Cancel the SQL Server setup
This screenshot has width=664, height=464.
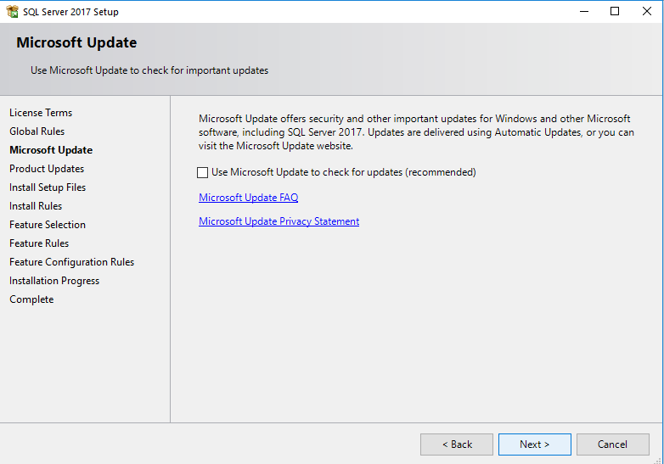(612, 444)
